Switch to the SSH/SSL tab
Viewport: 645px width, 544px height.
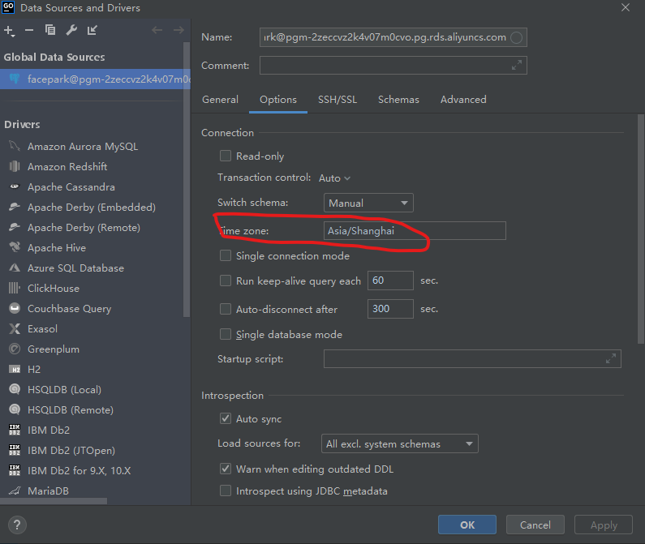(x=337, y=99)
